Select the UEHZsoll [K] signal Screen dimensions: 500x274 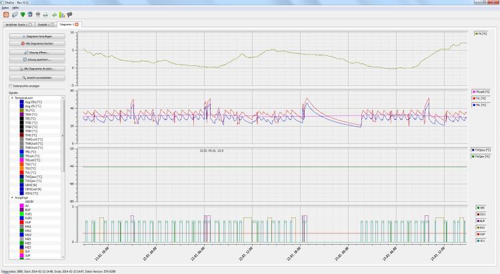coord(33,189)
